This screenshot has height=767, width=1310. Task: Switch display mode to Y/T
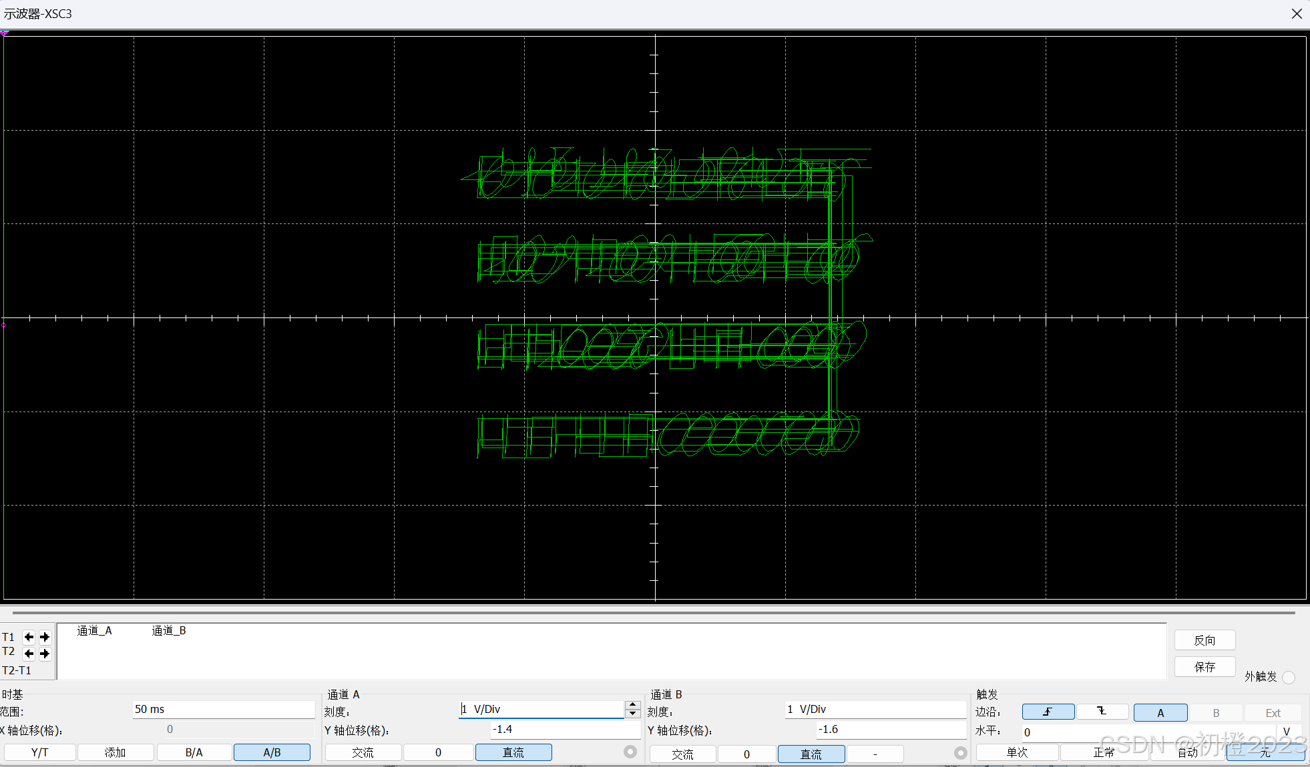(39, 752)
